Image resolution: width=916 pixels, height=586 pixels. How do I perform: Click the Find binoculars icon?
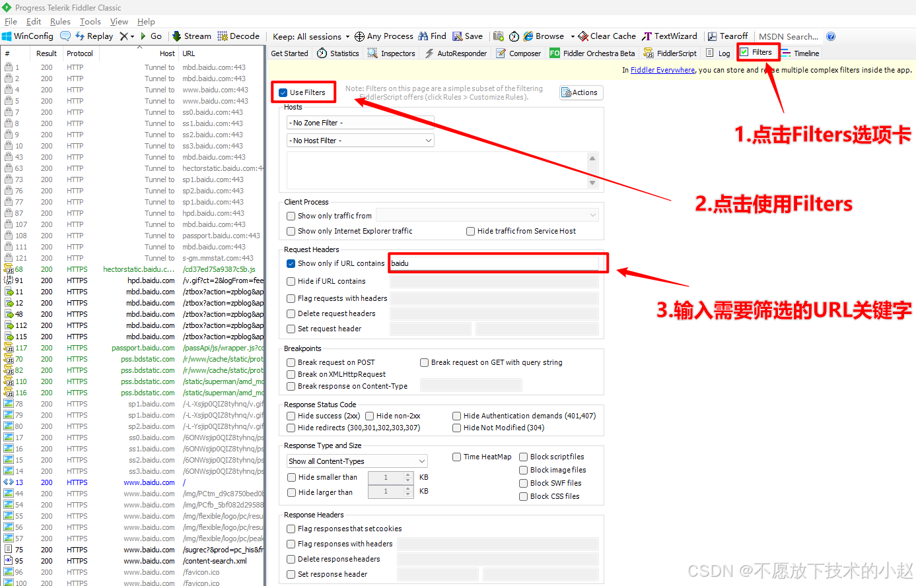[423, 36]
